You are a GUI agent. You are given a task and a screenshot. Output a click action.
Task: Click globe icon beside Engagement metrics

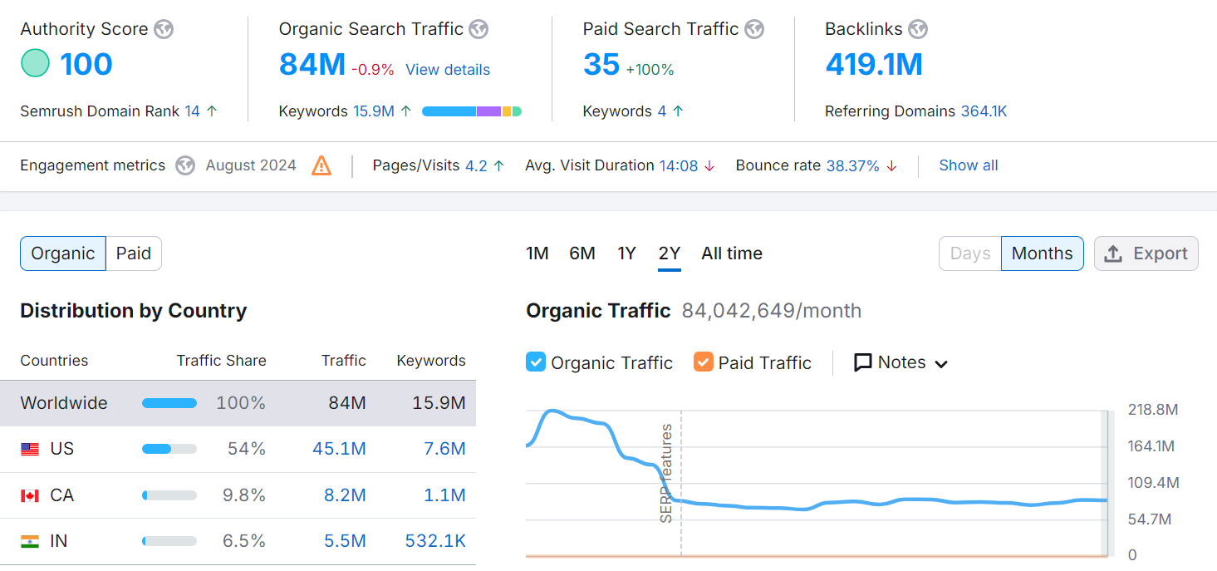pos(185,165)
